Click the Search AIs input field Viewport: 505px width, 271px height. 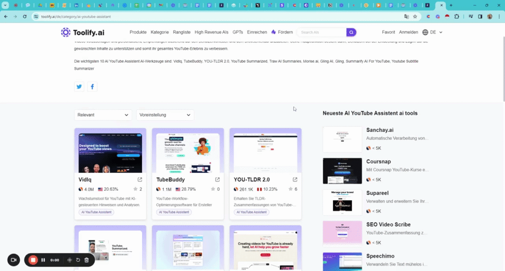tap(321, 32)
